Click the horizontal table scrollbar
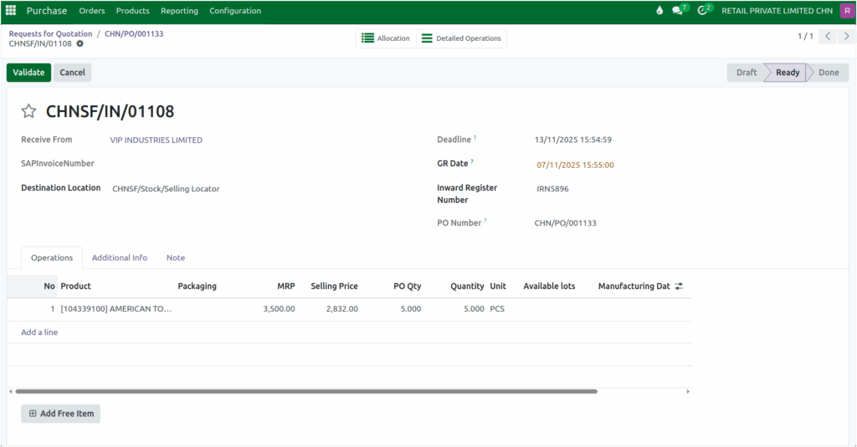The width and height of the screenshot is (857, 447). (x=306, y=391)
